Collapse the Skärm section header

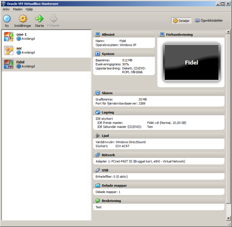point(159,93)
